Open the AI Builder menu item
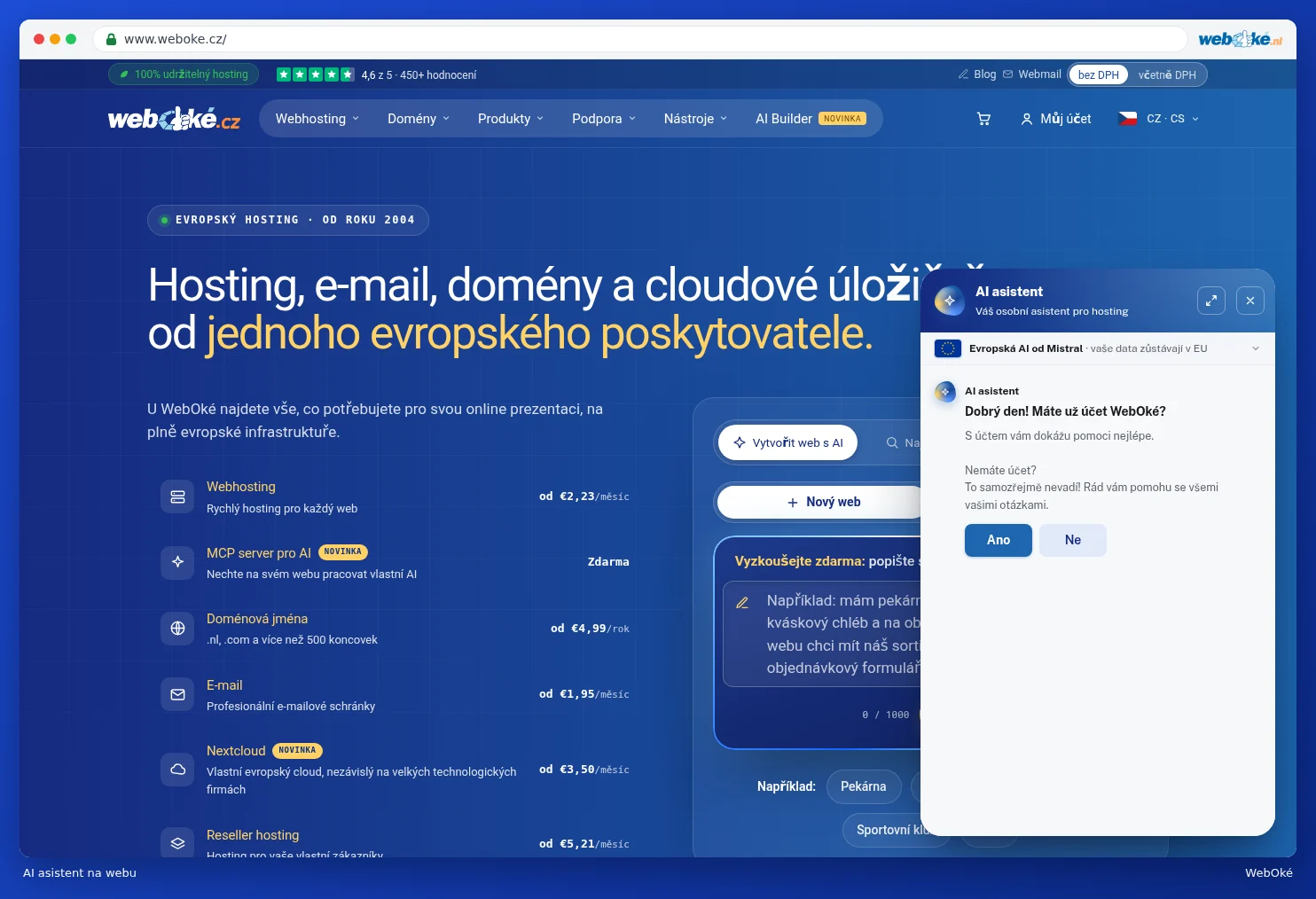Image resolution: width=1316 pixels, height=899 pixels. (x=811, y=119)
